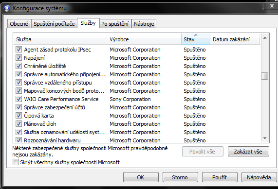Image resolution: width=278 pixels, height=189 pixels.
Task: Sort by the Výrobce column header
Action: tap(144, 39)
